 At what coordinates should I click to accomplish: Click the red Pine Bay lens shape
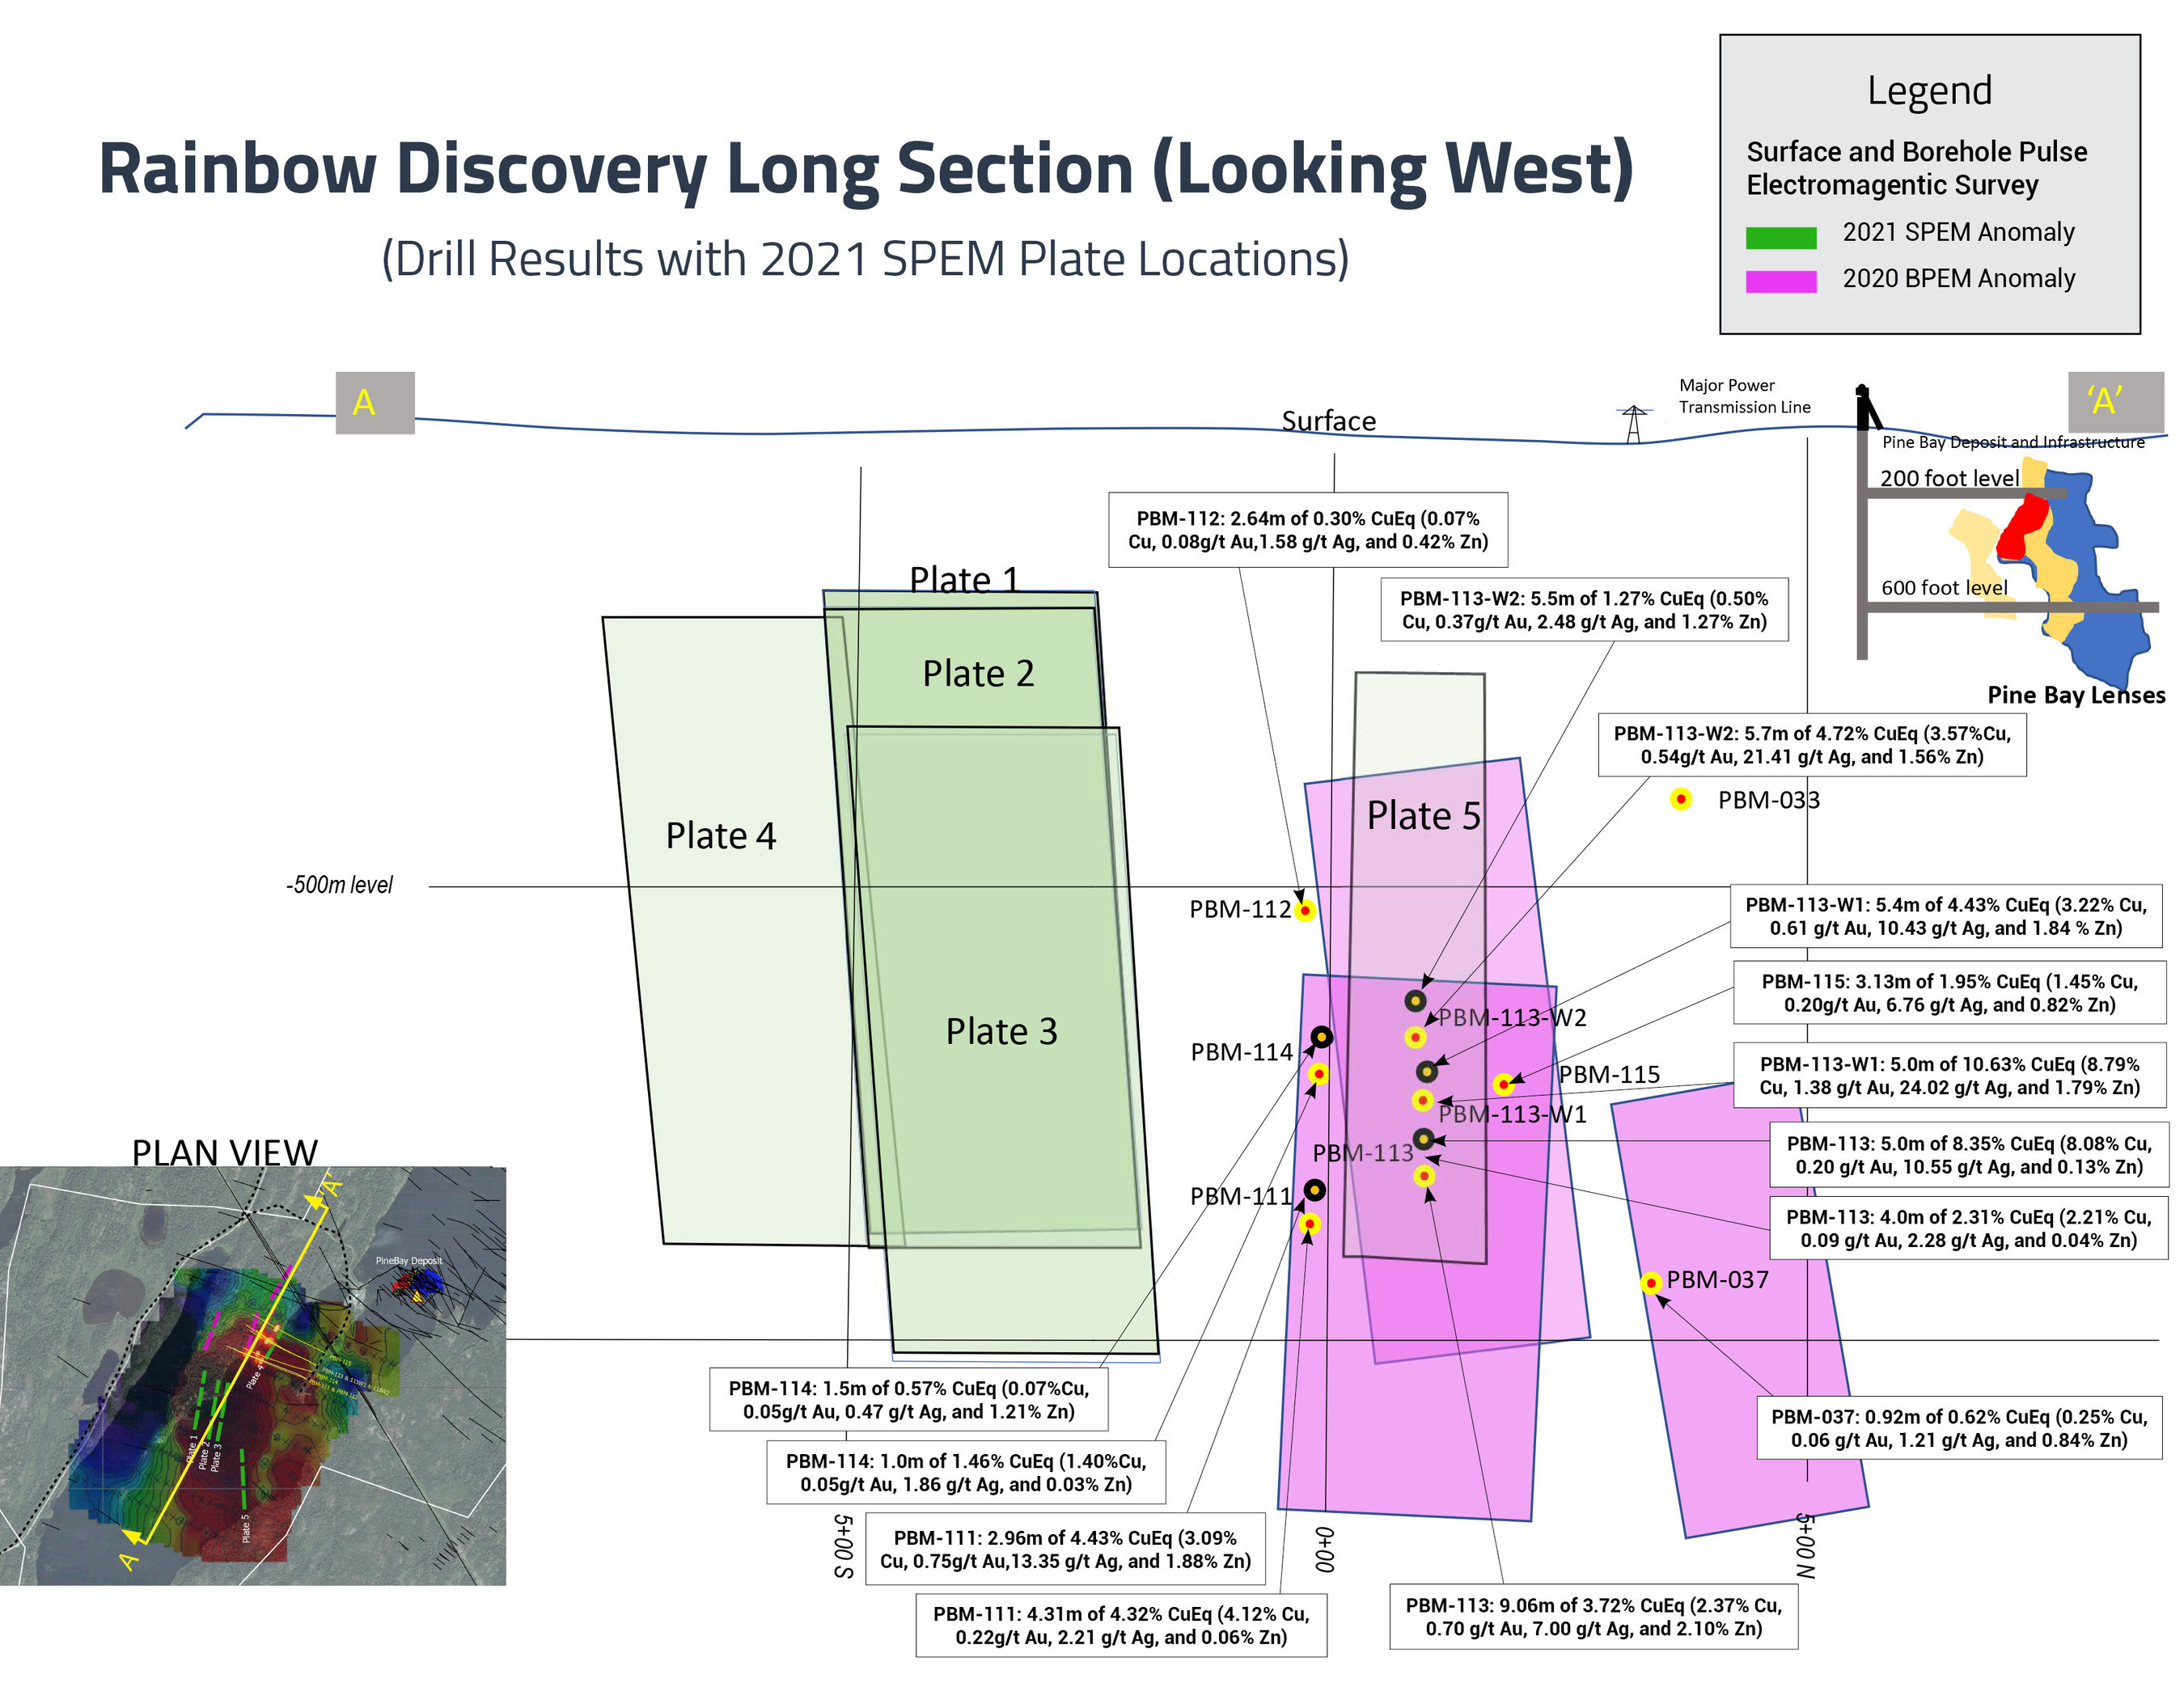pyautogui.click(x=2022, y=526)
